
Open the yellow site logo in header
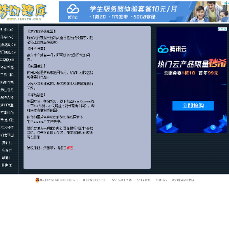coord(23,12)
